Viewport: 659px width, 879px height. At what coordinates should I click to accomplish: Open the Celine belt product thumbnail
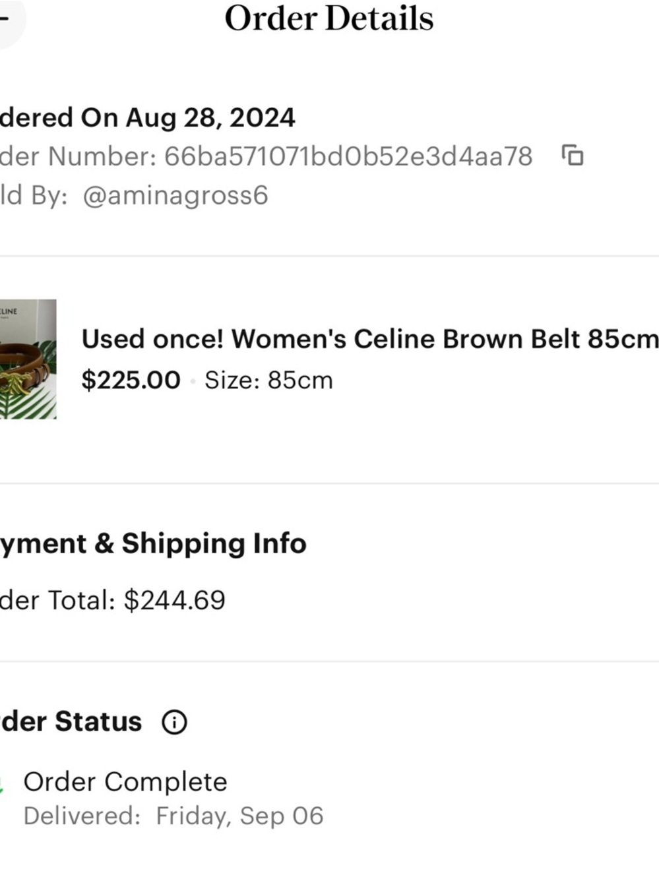(x=28, y=359)
